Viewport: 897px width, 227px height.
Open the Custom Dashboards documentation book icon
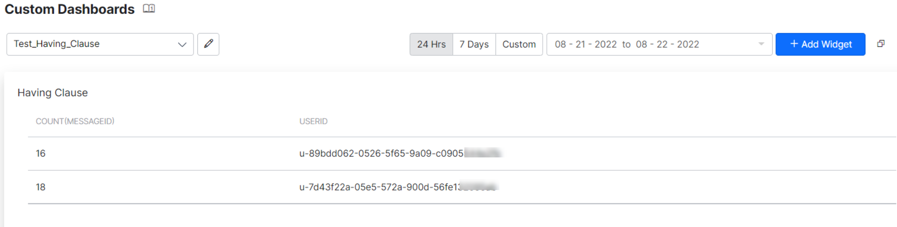click(x=149, y=9)
